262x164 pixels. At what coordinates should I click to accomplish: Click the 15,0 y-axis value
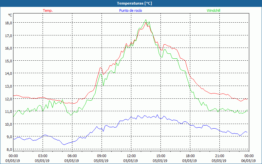point(9,61)
